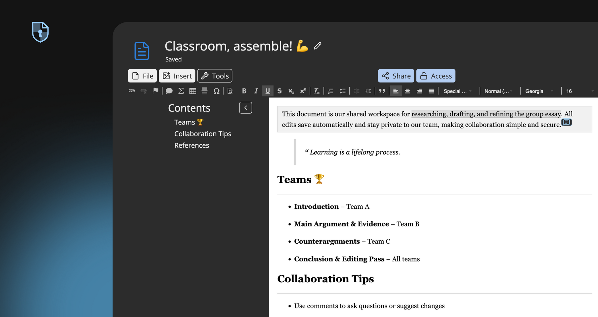The height and width of the screenshot is (317, 598).
Task: Open the File menu
Action: tap(143, 76)
